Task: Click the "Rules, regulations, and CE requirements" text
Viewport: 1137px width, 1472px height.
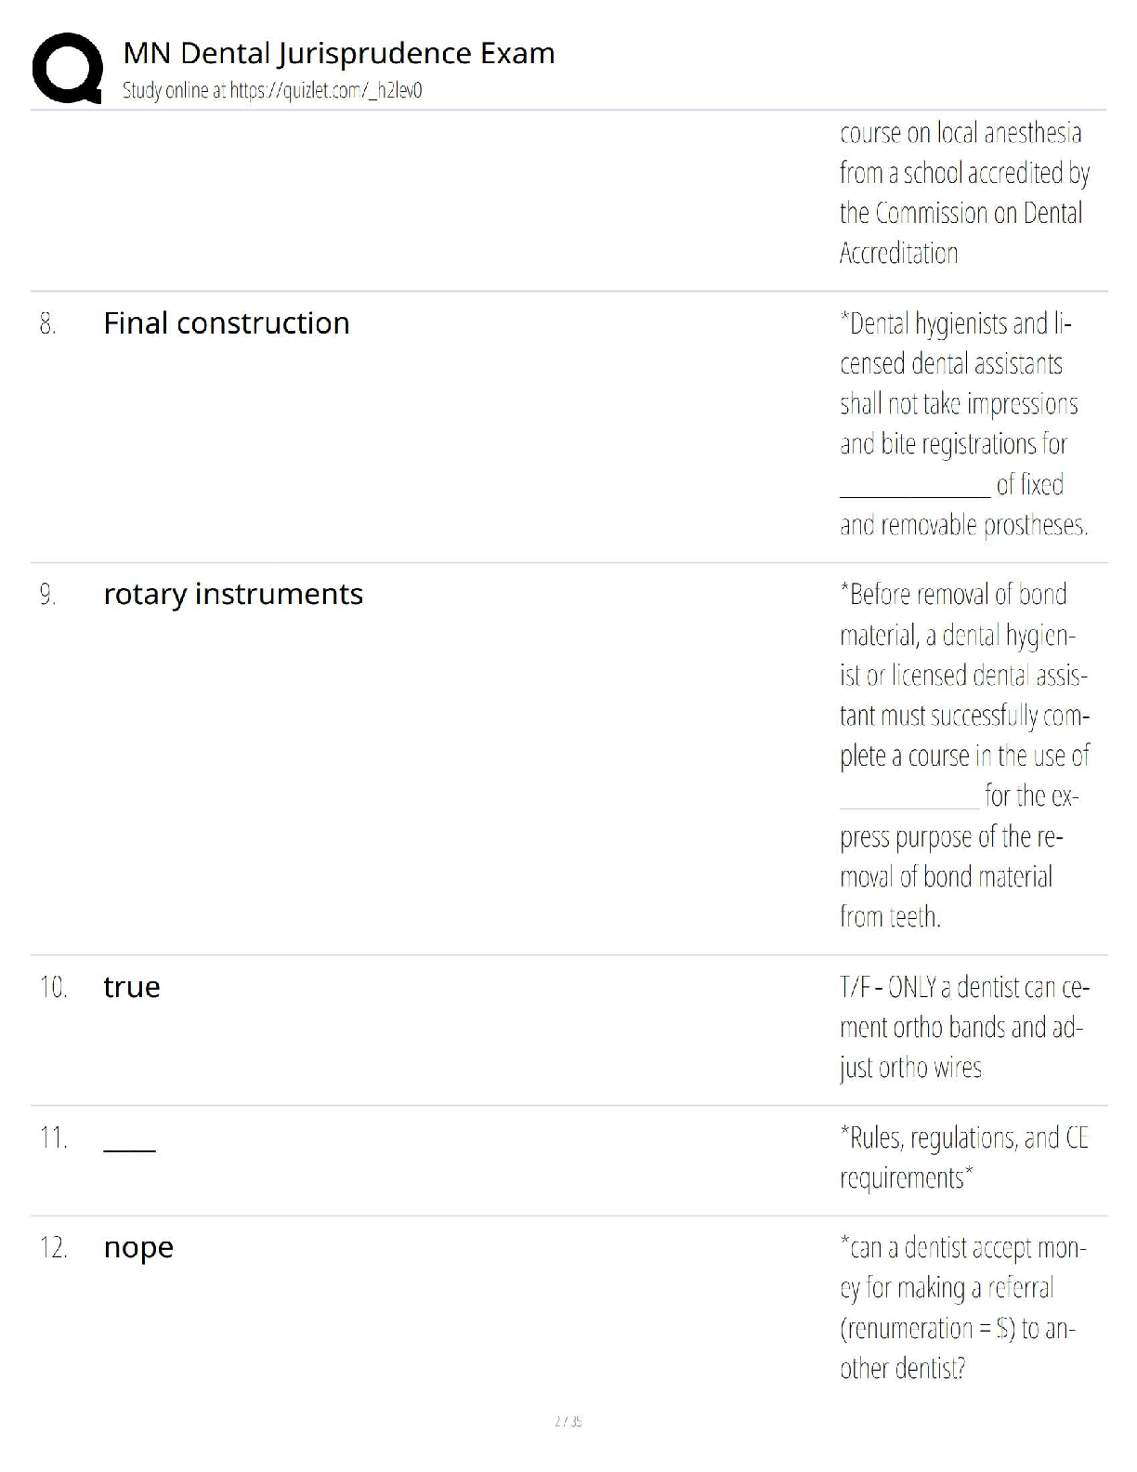Action: click(963, 1157)
